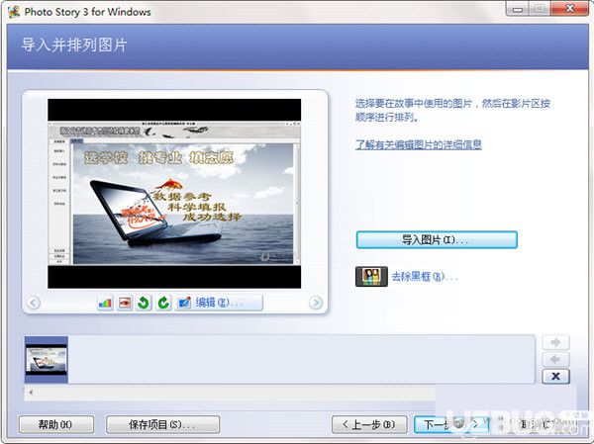
Task: Move picture forward in filmstrip
Action: 555,342
